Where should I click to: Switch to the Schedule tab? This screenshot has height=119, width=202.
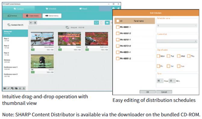[51, 9]
